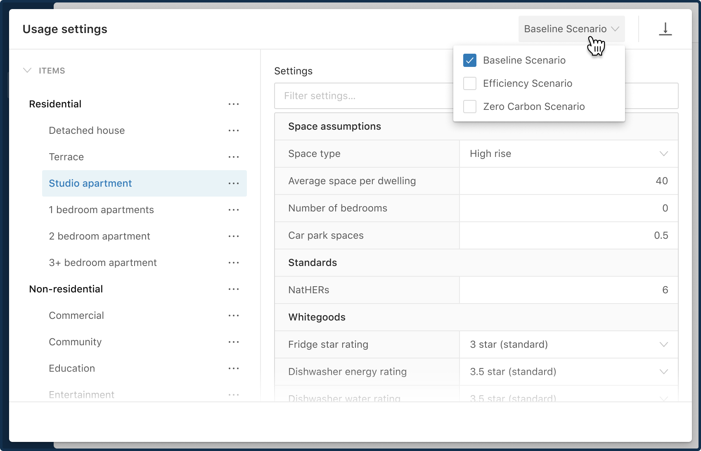Image resolution: width=701 pixels, height=451 pixels.
Task: Click the NatHERs label
Action: [x=309, y=290]
